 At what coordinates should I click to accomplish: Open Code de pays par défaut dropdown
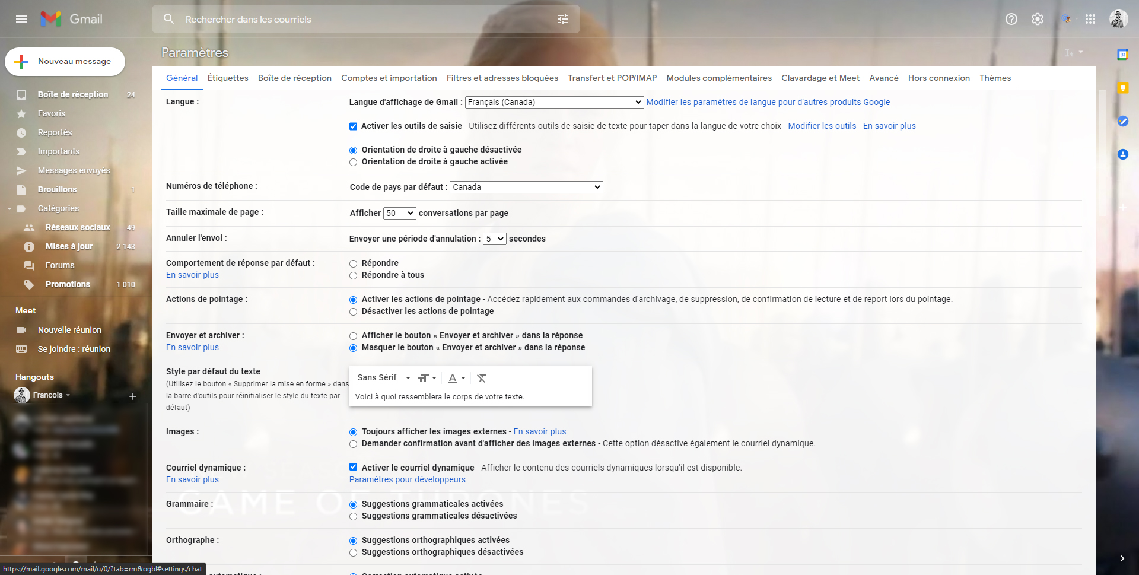(527, 187)
